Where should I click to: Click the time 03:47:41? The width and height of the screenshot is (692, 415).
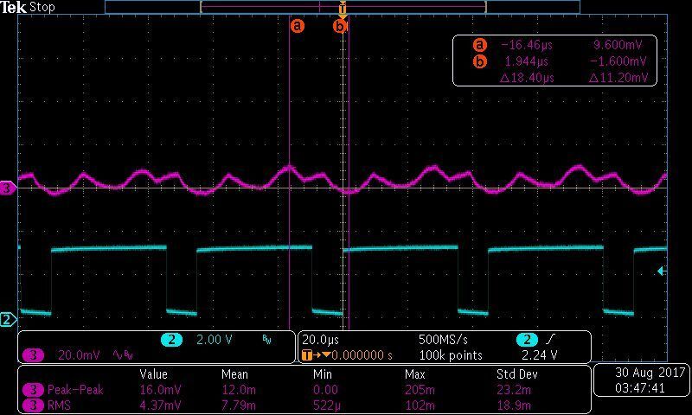[x=639, y=388]
